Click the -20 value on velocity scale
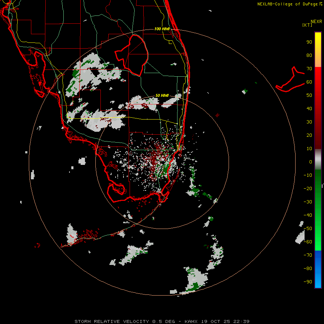Image resolution: width=324 pixels, height=324 pixels. [x=308, y=189]
